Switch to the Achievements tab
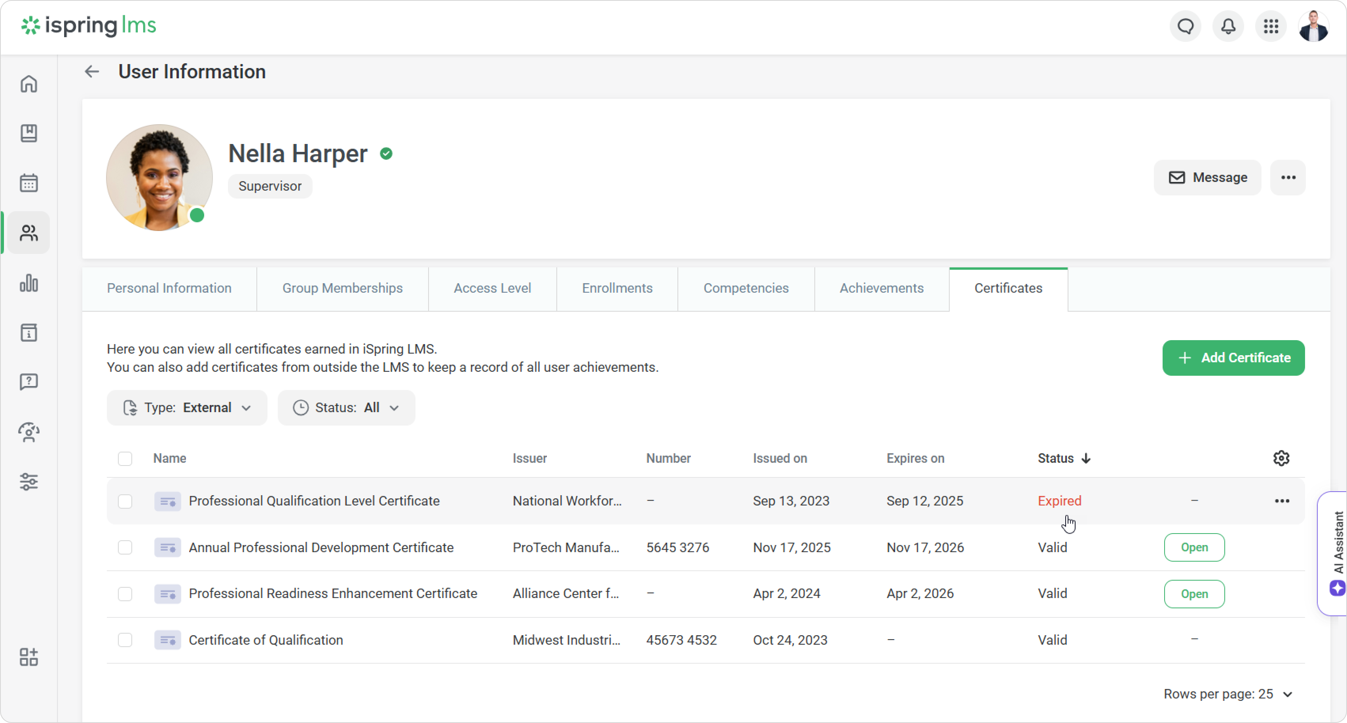Screen dimensions: 1347x723 [881, 288]
